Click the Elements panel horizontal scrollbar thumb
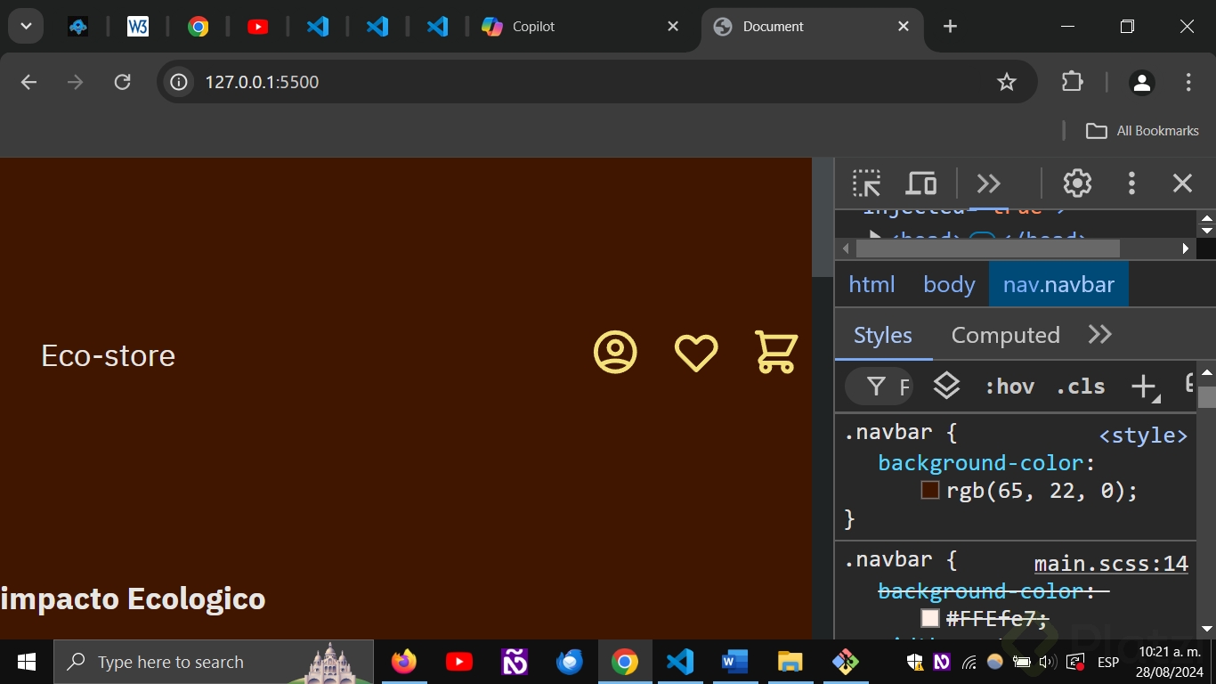Viewport: 1216px width, 684px height. point(988,248)
